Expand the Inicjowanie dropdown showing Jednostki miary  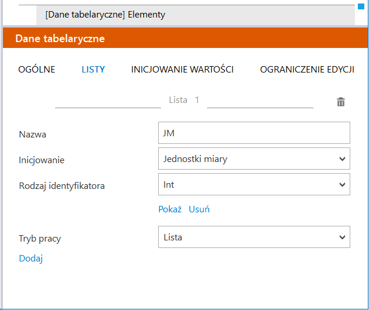[254, 159]
